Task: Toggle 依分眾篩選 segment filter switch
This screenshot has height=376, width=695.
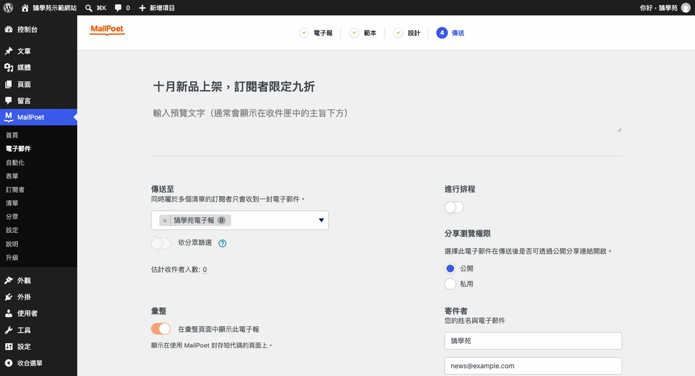Action: tap(161, 243)
